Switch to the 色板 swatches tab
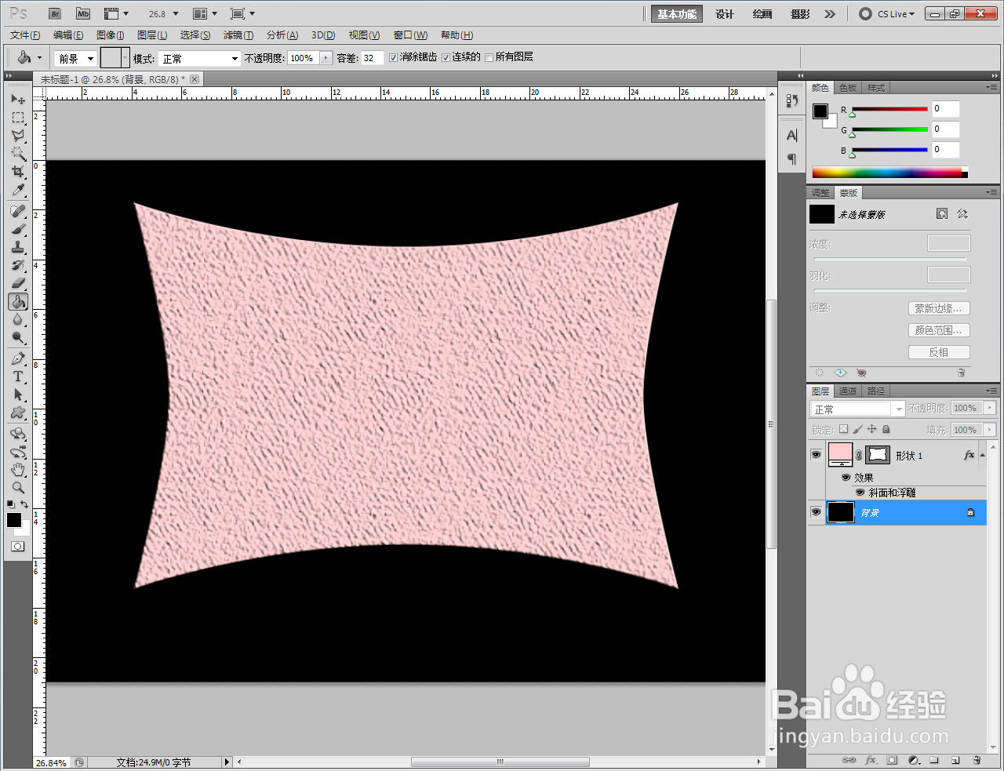The image size is (1004, 771). (848, 88)
